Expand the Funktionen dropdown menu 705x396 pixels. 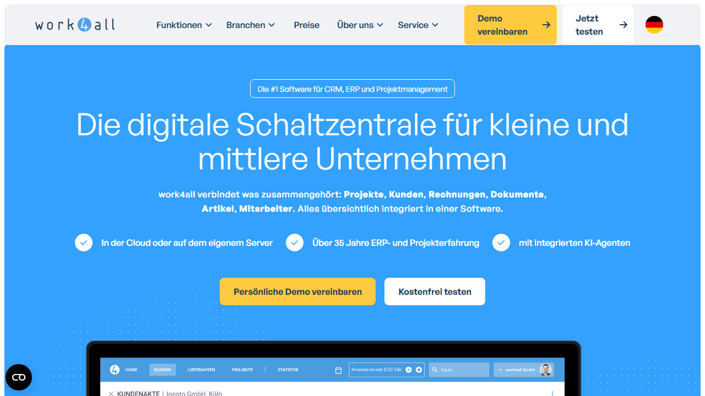[x=184, y=25]
